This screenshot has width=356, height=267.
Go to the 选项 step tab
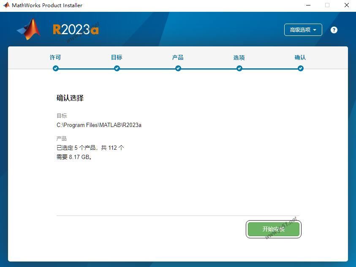pos(239,57)
